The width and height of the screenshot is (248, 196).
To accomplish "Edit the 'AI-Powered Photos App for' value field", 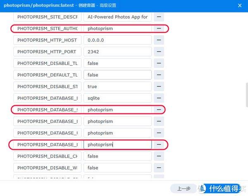I will [x=117, y=17].
